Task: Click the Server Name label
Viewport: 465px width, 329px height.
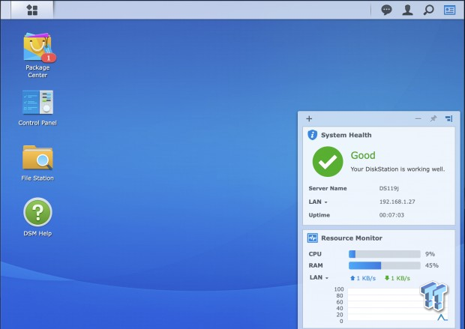Action: [328, 188]
